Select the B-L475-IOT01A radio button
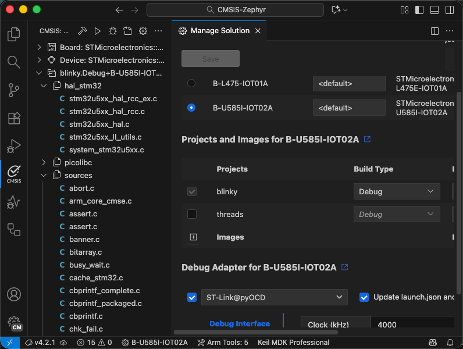The width and height of the screenshot is (463, 349). pyautogui.click(x=191, y=83)
